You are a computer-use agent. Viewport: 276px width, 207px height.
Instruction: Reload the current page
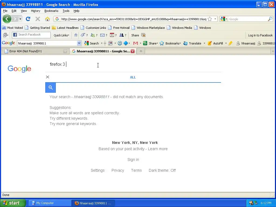28,19
